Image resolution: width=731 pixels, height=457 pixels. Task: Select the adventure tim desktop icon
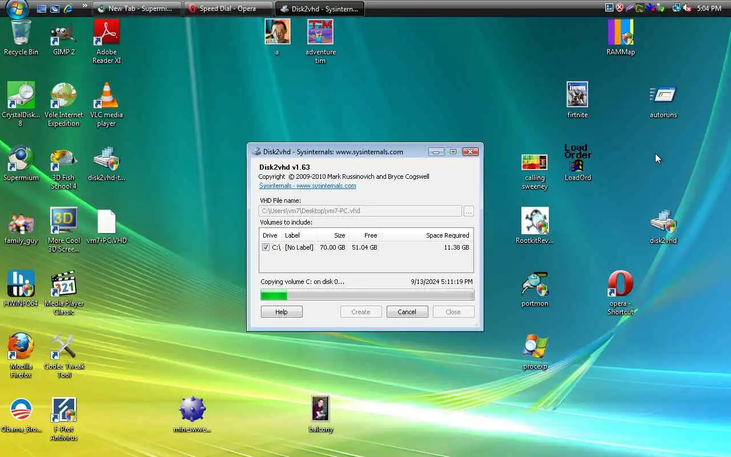pyautogui.click(x=320, y=42)
